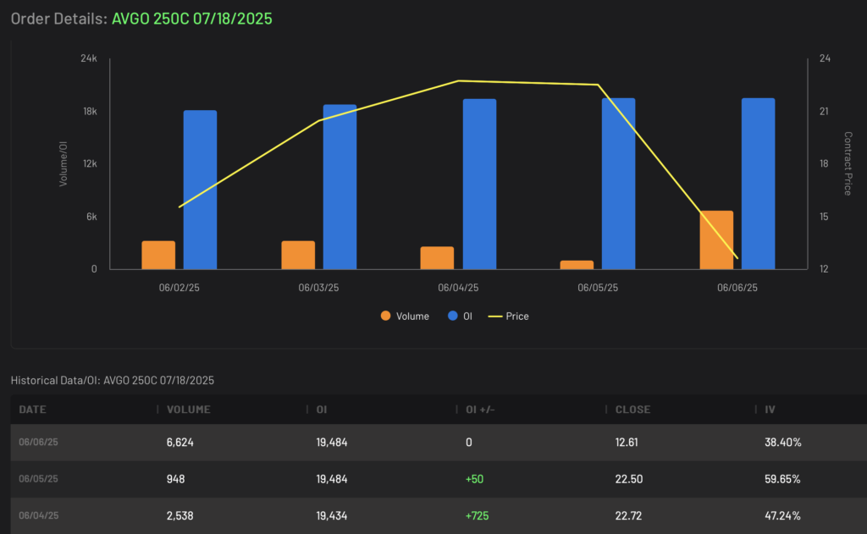
Task: Click the orange Volume bar for 06/04/25
Action: (x=437, y=257)
